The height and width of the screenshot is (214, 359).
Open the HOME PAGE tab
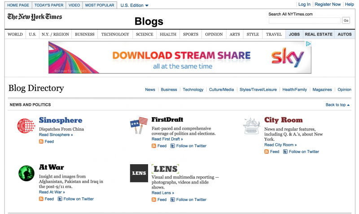(x=18, y=5)
